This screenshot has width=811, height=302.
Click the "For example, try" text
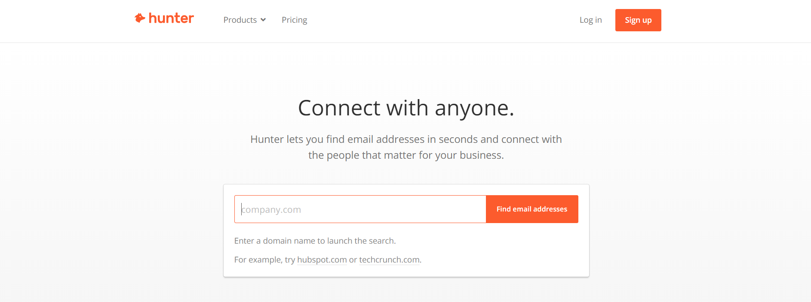coord(264,260)
